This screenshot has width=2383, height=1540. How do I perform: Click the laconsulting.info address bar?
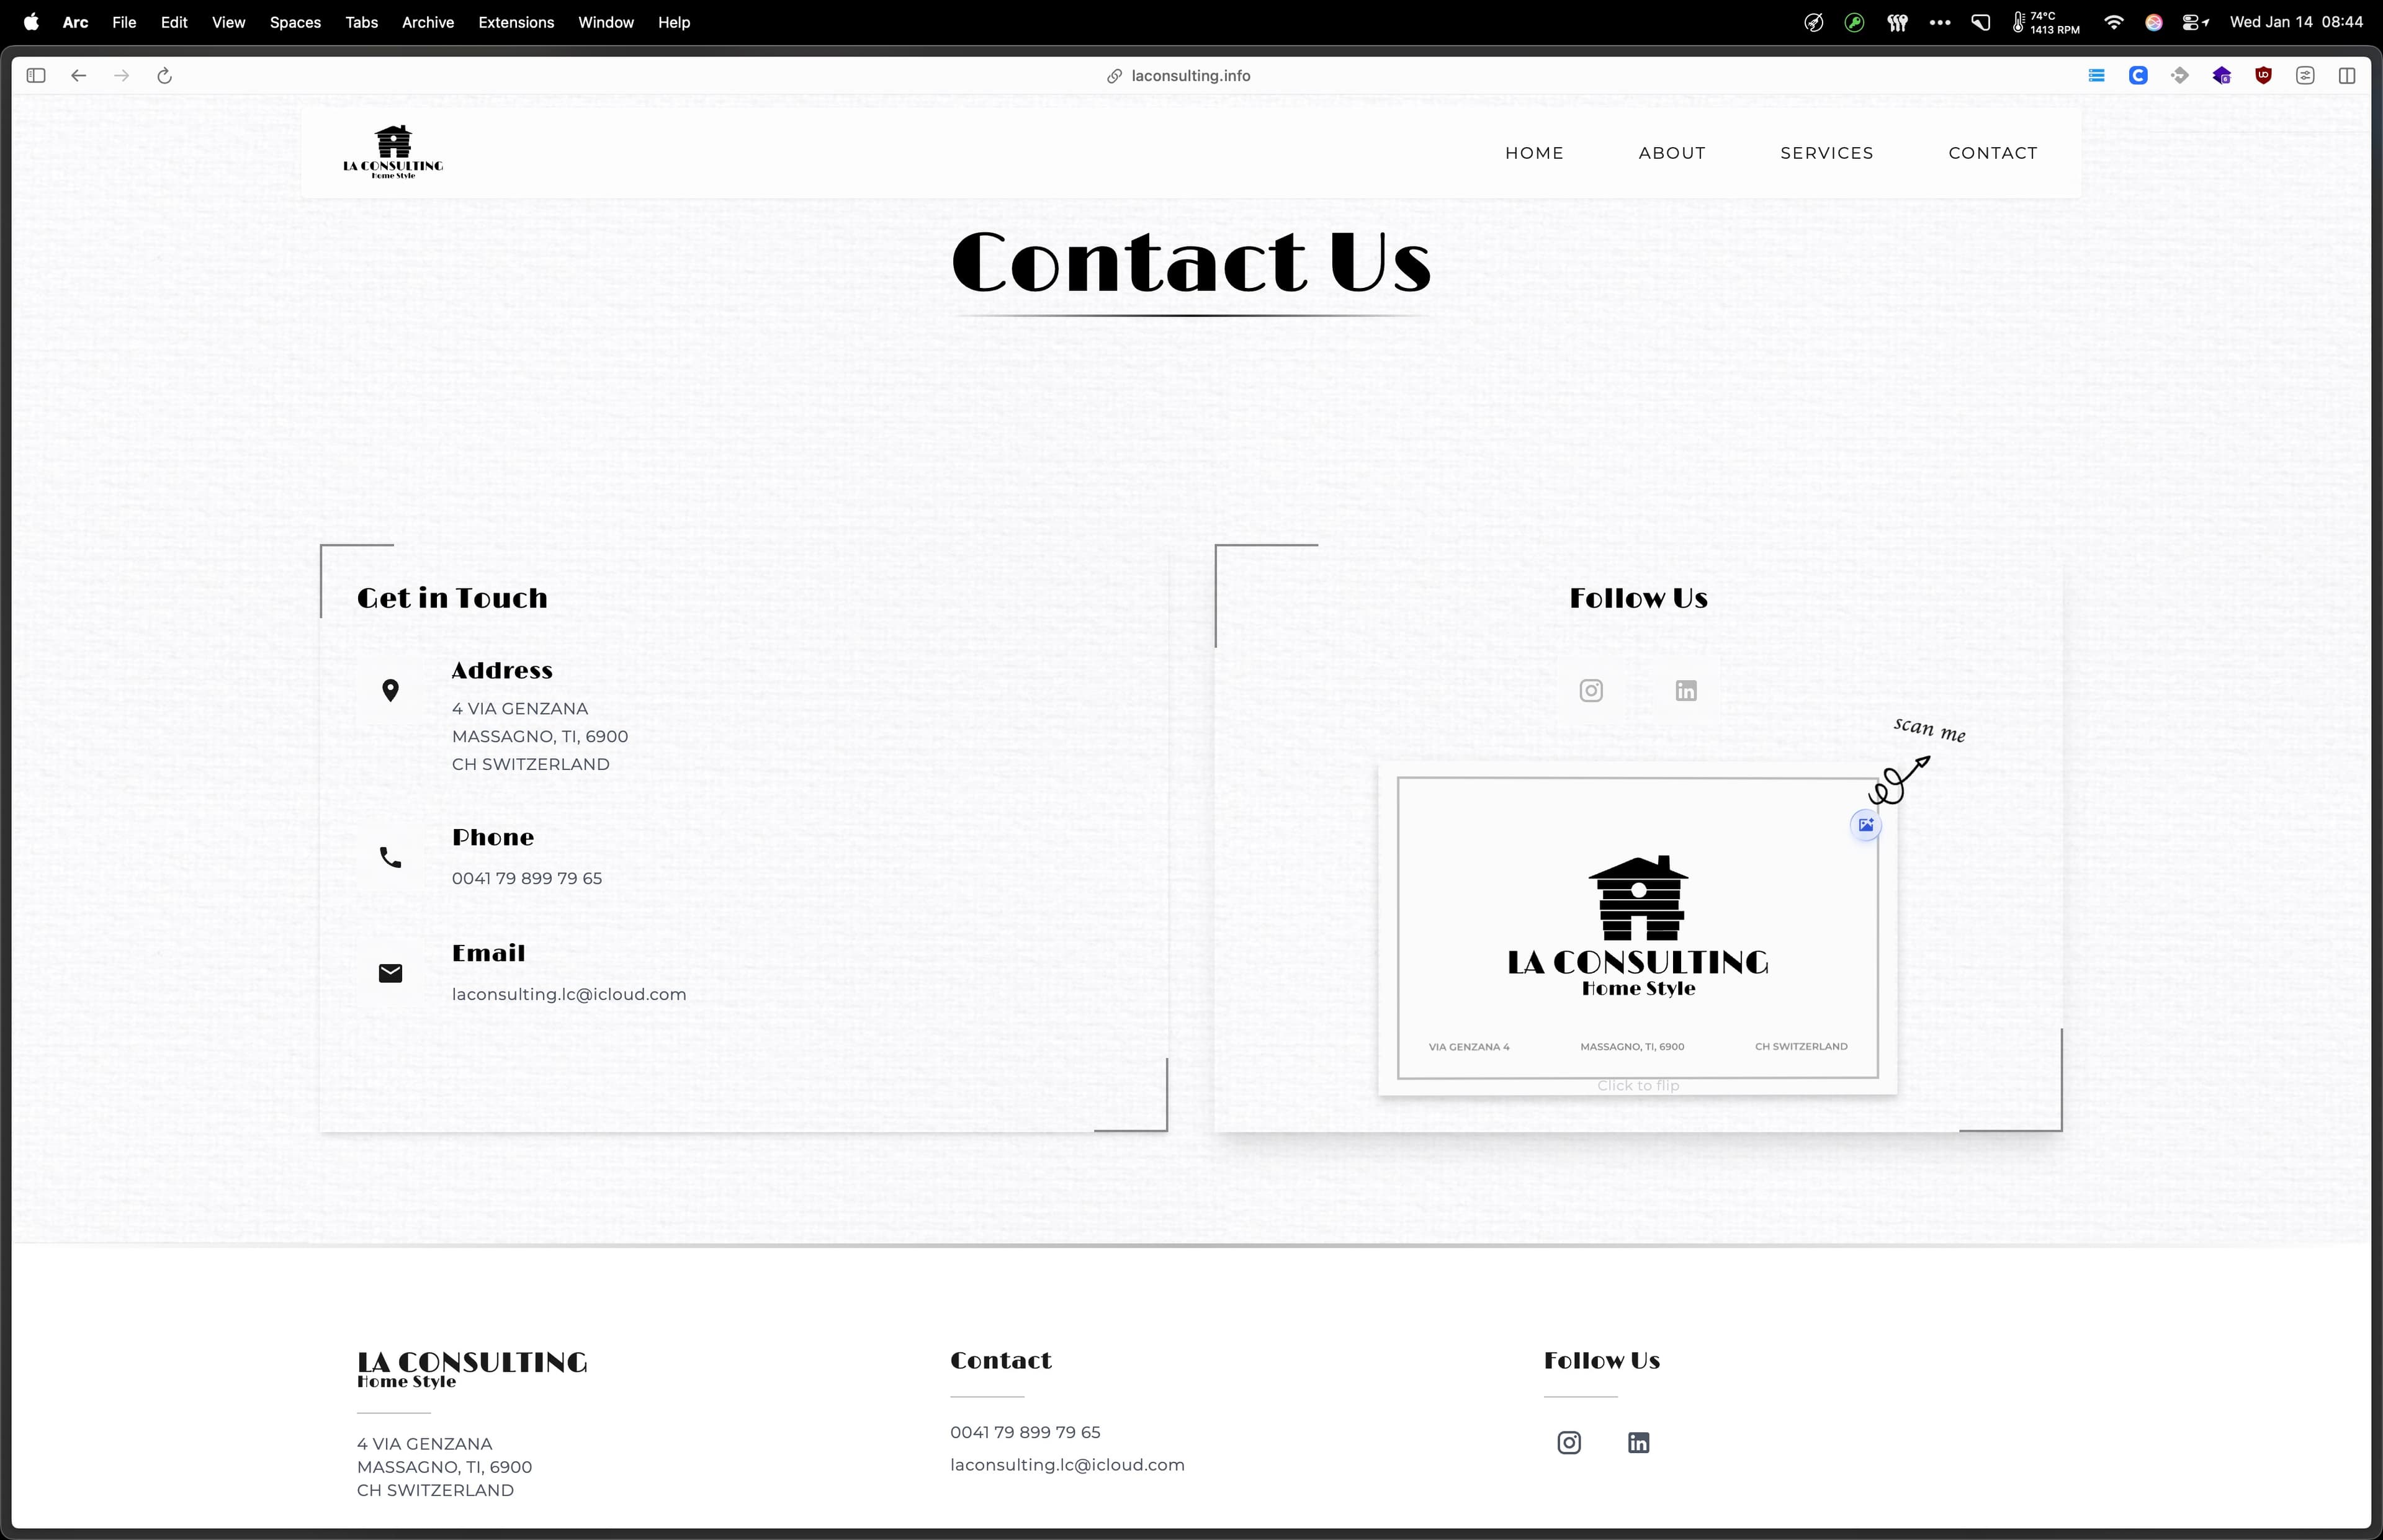click(x=1190, y=76)
